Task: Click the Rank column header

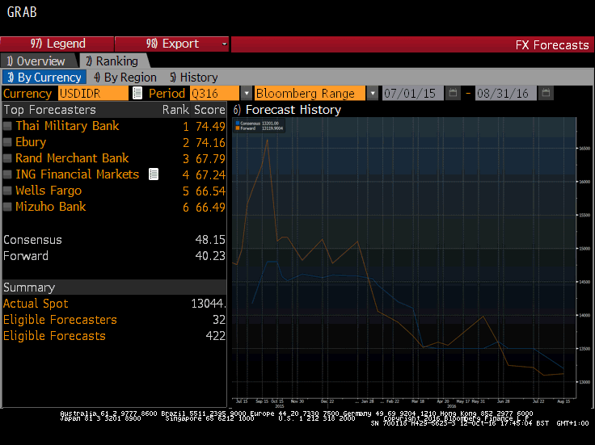Action: pyautogui.click(x=175, y=110)
